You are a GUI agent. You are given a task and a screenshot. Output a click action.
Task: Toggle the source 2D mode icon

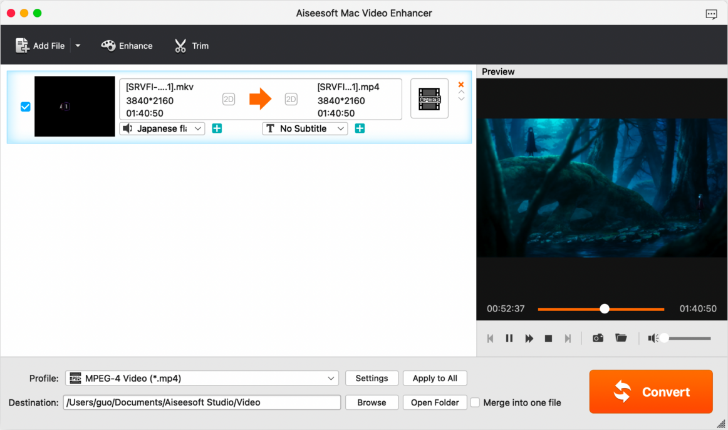pos(229,99)
